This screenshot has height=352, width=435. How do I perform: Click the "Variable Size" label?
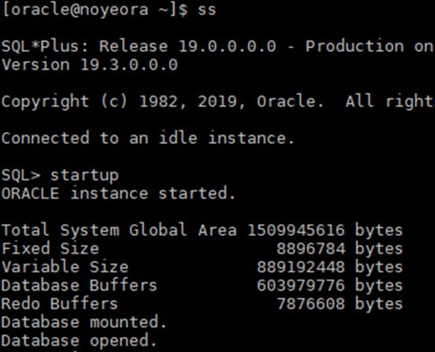[x=65, y=266]
